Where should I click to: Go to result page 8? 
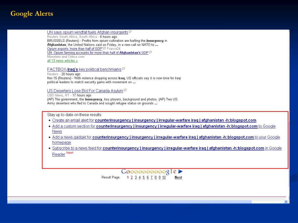(x=156, y=177)
